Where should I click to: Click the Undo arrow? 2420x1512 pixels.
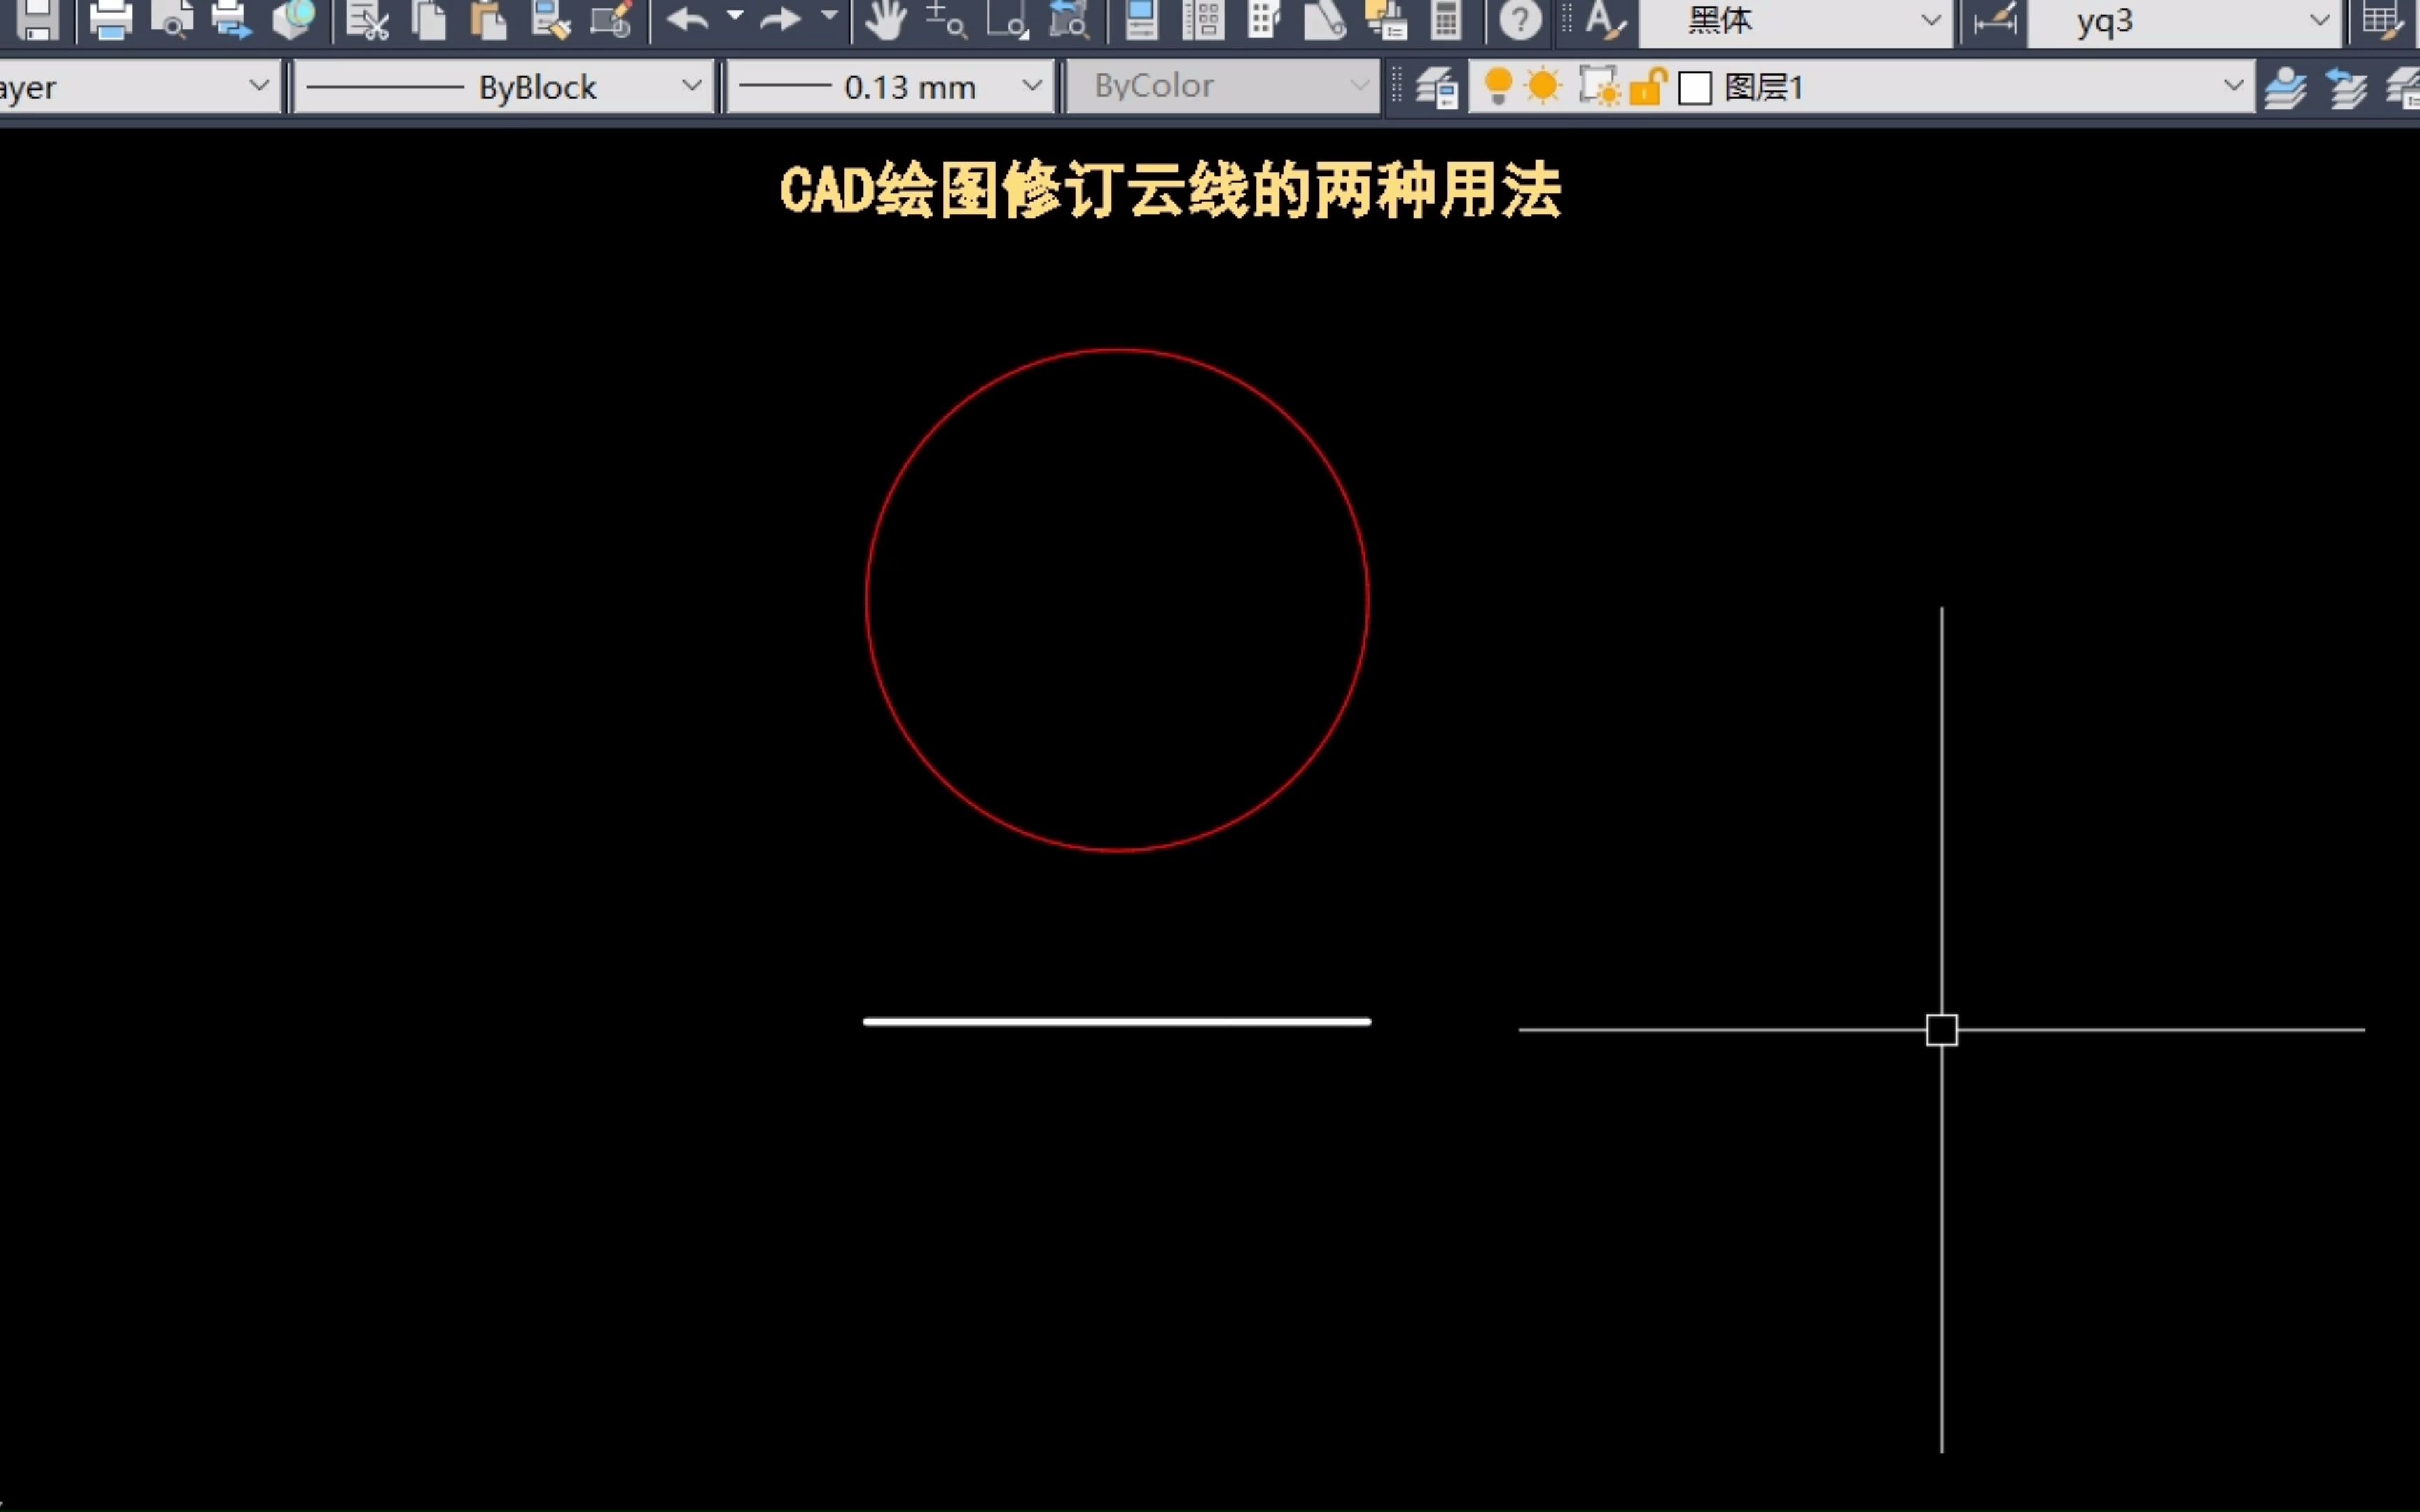[x=688, y=20]
